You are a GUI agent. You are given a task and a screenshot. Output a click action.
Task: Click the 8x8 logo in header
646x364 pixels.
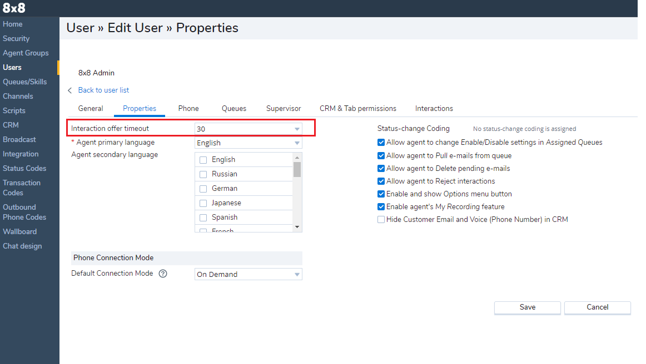[14, 8]
